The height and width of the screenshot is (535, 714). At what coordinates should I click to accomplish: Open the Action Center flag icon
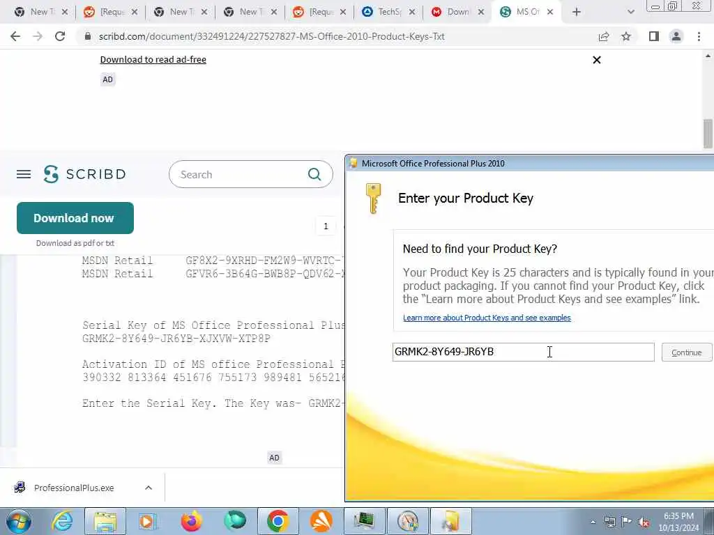point(627,522)
